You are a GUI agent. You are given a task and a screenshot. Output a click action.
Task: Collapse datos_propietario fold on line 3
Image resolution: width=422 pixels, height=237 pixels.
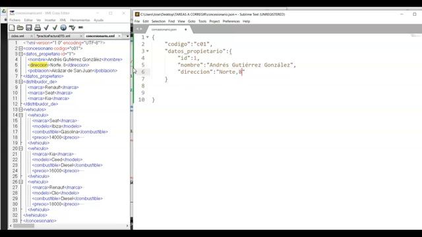[20, 54]
